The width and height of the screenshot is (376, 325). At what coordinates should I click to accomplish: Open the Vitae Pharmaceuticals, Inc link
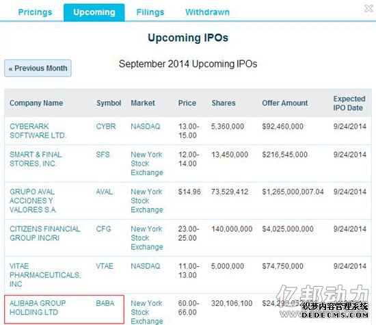tap(45, 275)
